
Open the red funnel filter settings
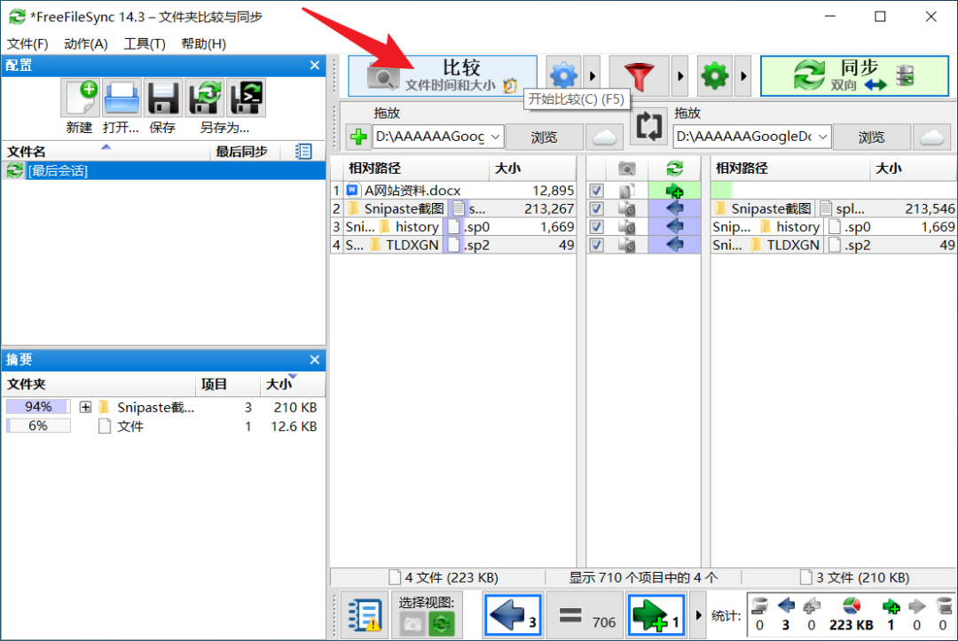tap(639, 75)
